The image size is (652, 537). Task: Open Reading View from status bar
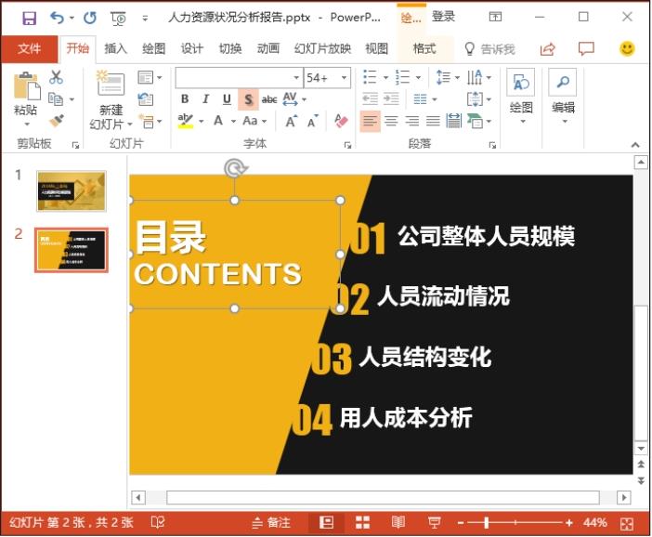pos(398,523)
